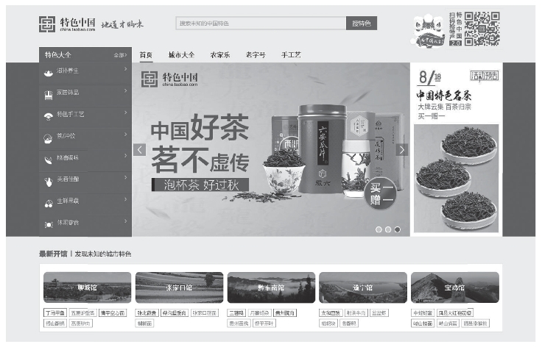Click the cherry icon beside 生鲜果蔬
This screenshot has width=542, height=347.
(x=49, y=204)
